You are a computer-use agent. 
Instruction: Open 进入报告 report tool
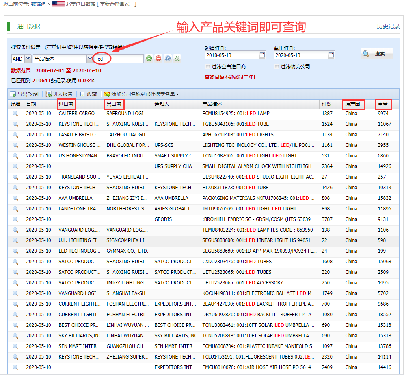(x=59, y=94)
